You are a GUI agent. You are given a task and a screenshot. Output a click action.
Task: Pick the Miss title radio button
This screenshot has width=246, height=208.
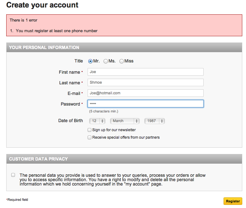122,61
